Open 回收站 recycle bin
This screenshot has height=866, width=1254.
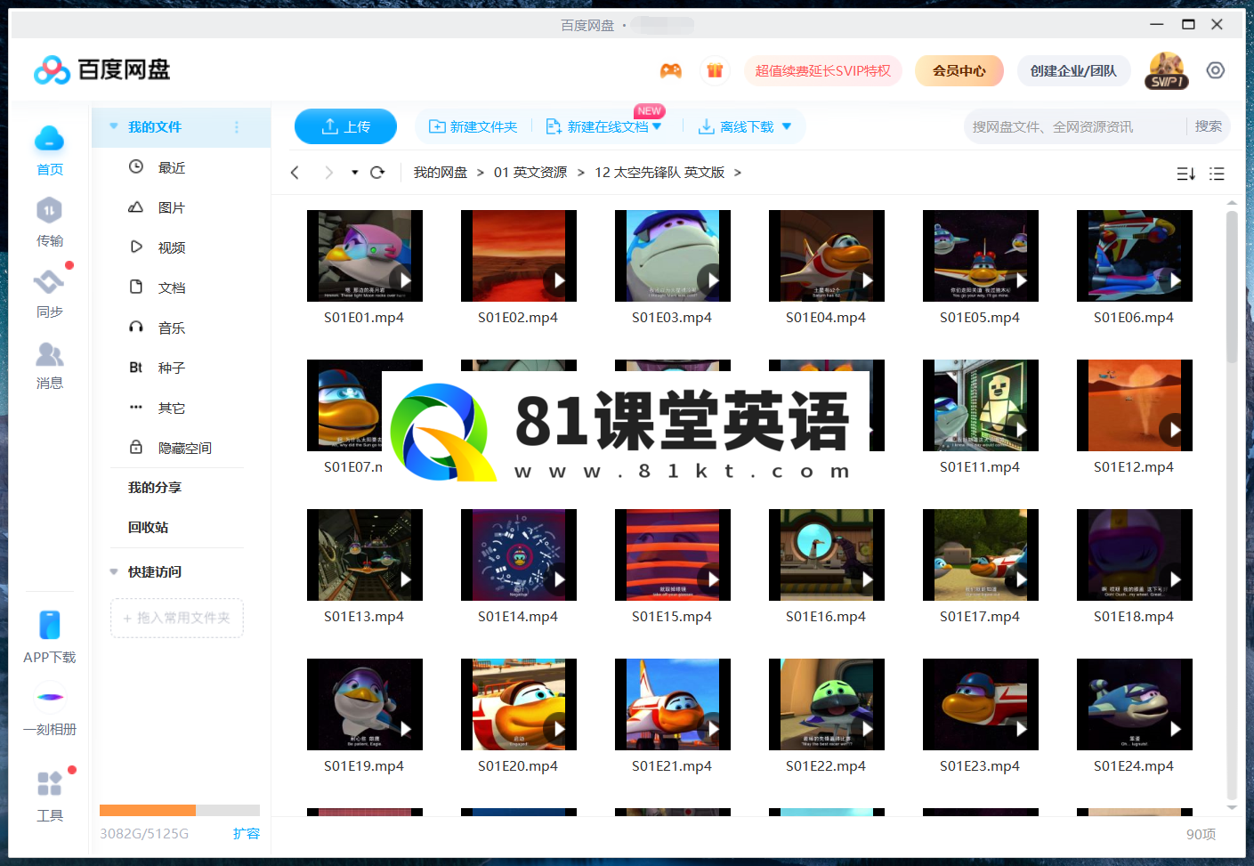[148, 528]
